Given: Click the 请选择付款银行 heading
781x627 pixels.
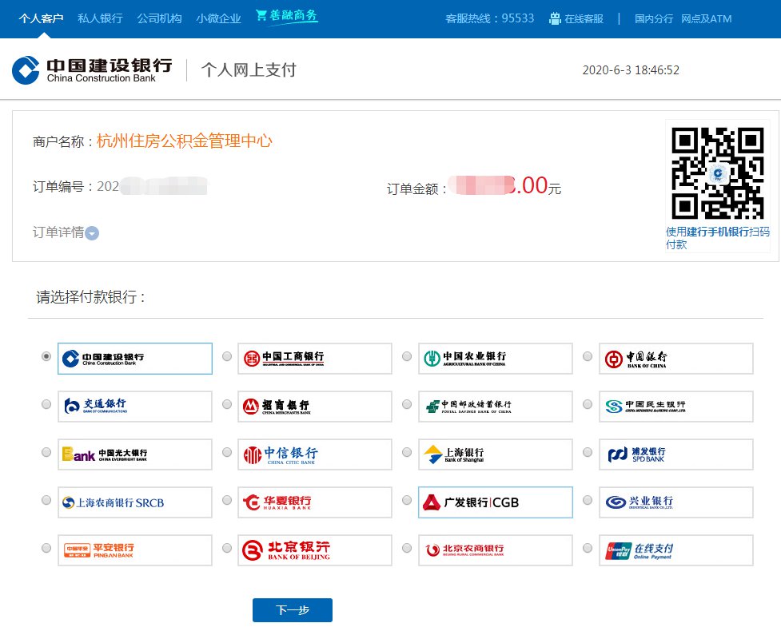Looking at the screenshot, I should (91, 297).
